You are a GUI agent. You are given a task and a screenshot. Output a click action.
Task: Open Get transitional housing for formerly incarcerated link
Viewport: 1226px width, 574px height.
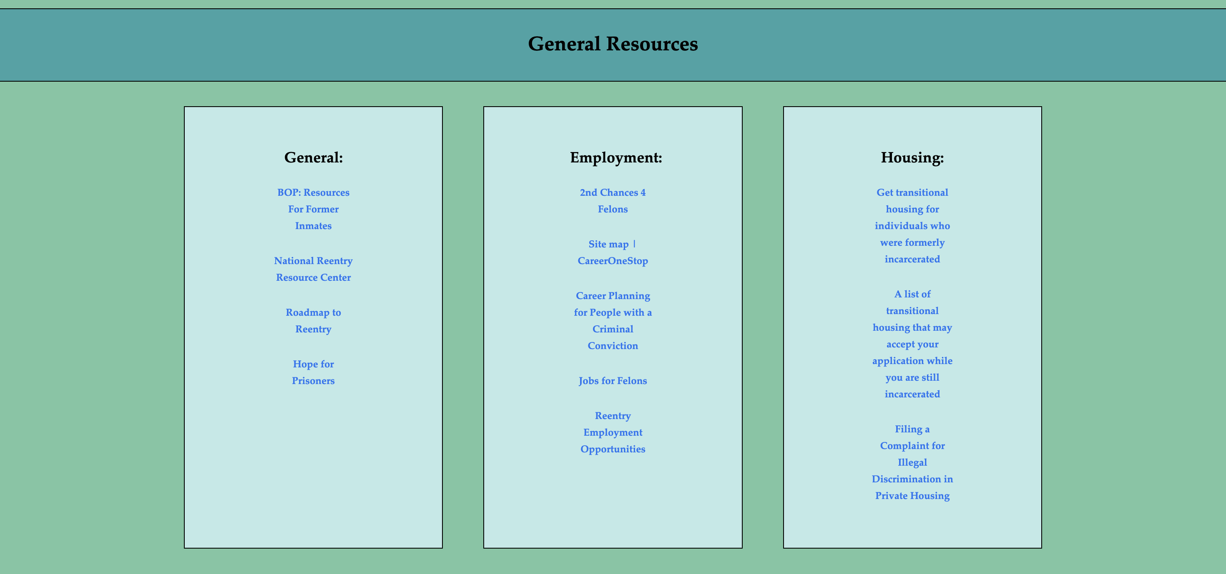tap(912, 226)
